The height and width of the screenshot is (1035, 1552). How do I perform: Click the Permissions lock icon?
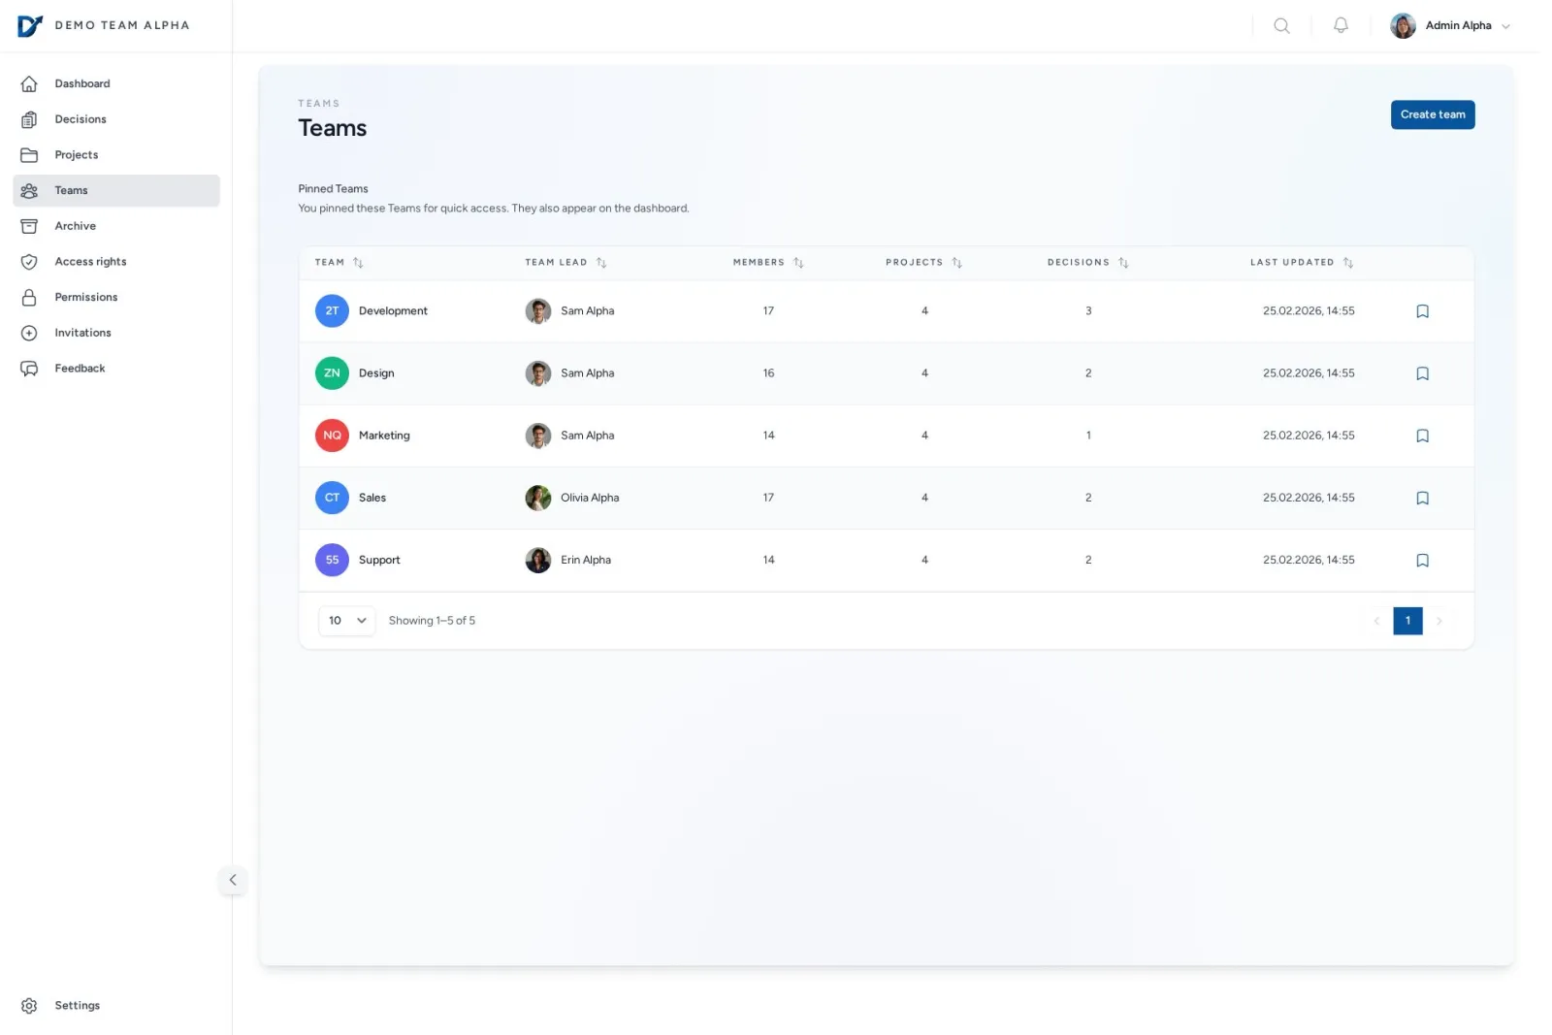(x=29, y=297)
